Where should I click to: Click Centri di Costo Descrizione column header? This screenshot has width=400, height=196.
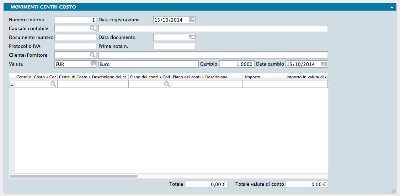pos(92,77)
